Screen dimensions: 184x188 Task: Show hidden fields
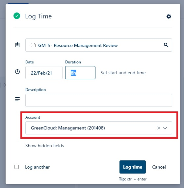pos(44,146)
